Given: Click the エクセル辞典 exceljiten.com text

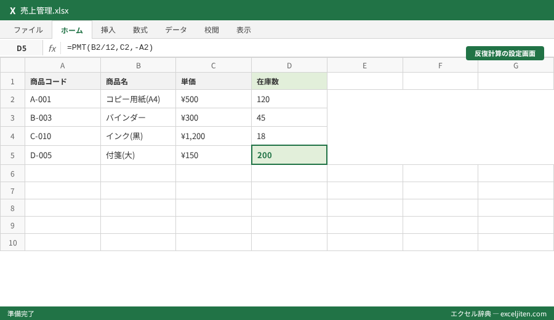Looking at the screenshot, I should point(498,314).
